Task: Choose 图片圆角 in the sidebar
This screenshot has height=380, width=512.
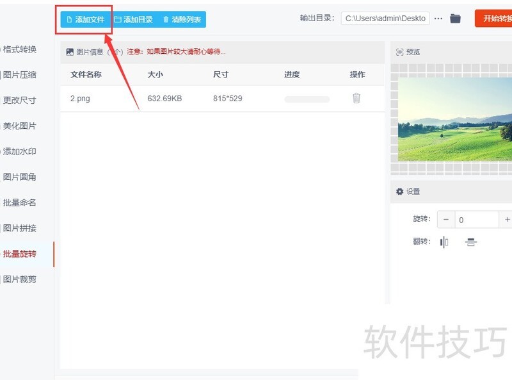Action: 20,177
